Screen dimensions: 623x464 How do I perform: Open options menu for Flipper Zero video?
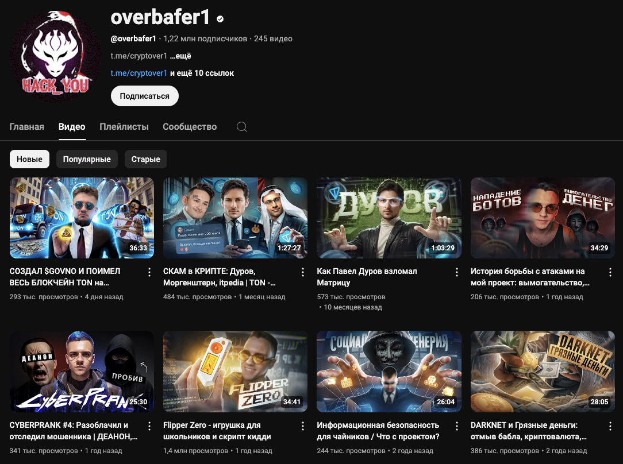point(303,426)
